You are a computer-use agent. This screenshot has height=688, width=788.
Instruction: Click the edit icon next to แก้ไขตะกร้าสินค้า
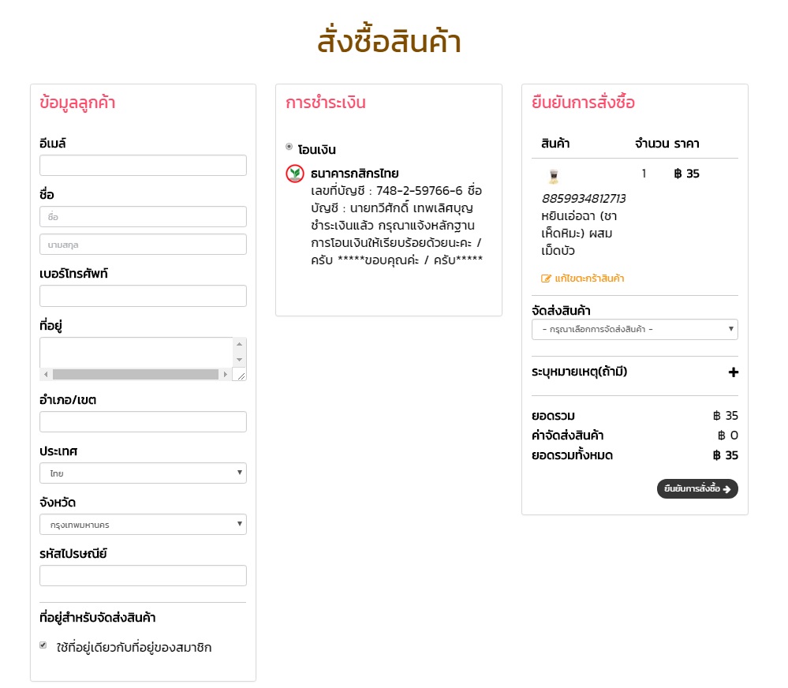546,279
